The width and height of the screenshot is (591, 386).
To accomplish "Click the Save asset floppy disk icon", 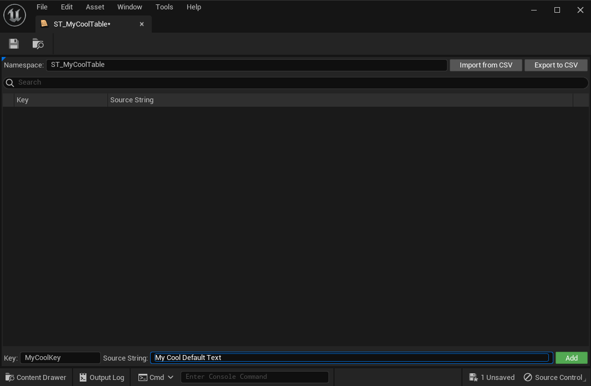I will (14, 44).
